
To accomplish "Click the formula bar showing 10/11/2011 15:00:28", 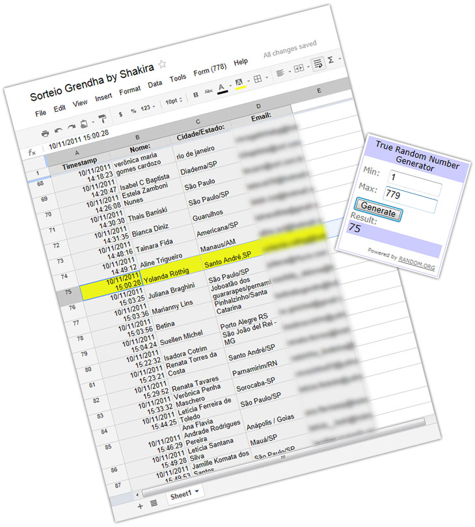I will [x=79, y=140].
